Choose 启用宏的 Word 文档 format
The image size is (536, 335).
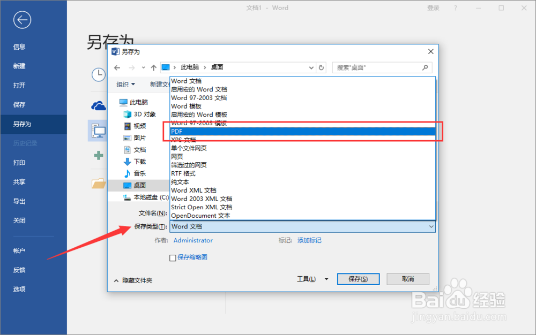pos(302,89)
